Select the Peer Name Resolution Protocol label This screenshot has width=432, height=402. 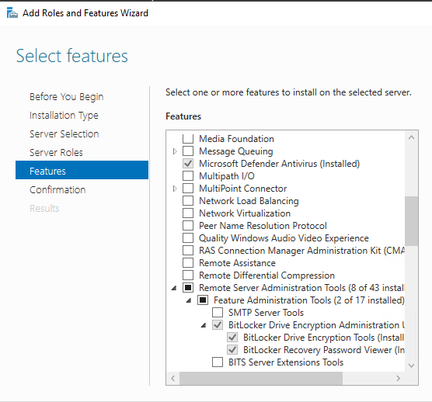[x=263, y=226]
